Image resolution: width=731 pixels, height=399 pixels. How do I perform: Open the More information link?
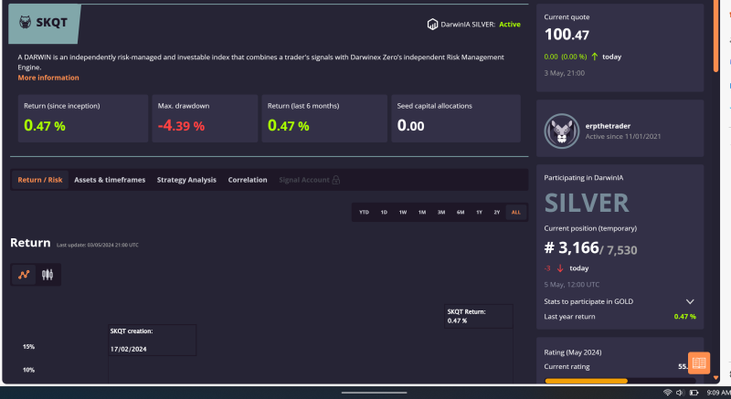(48, 78)
